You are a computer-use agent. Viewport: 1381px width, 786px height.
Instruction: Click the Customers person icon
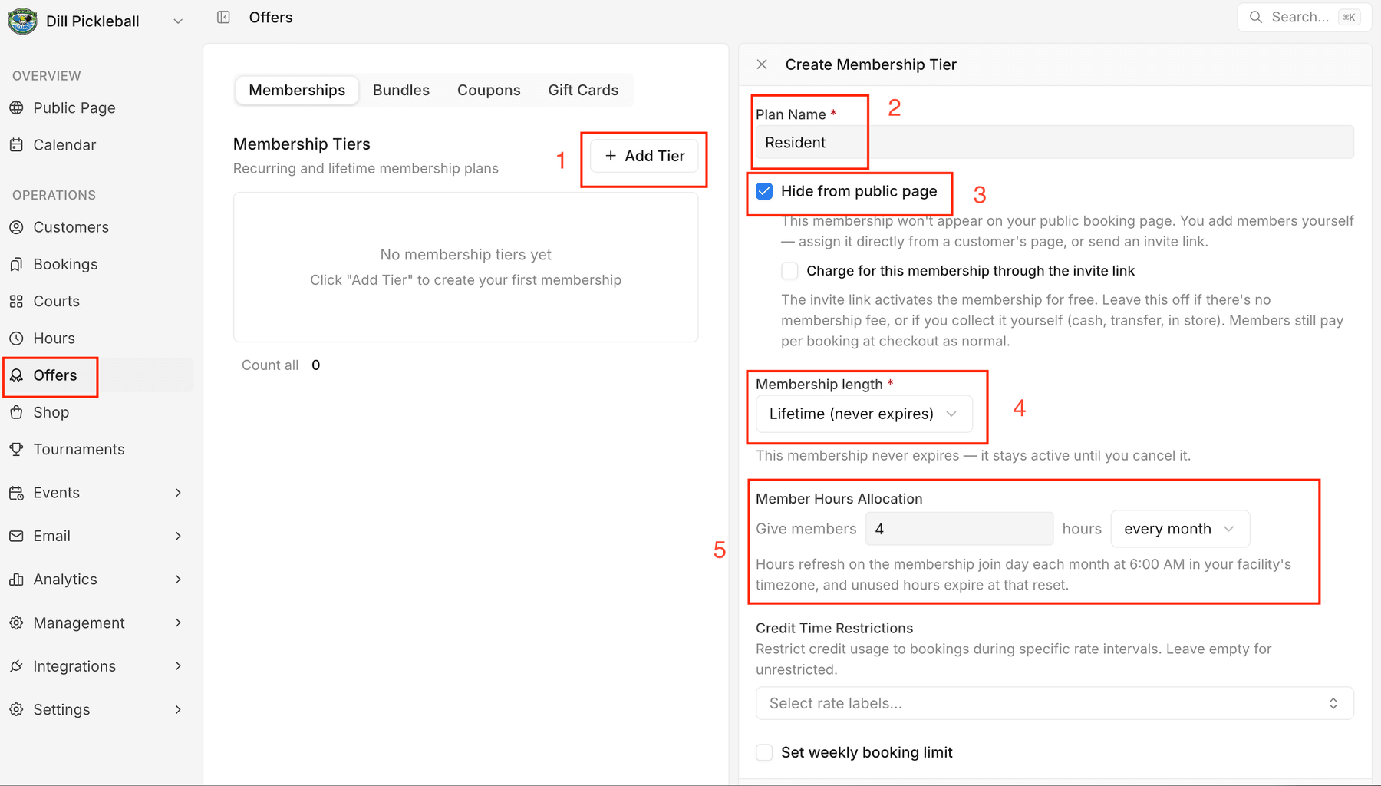pos(16,227)
